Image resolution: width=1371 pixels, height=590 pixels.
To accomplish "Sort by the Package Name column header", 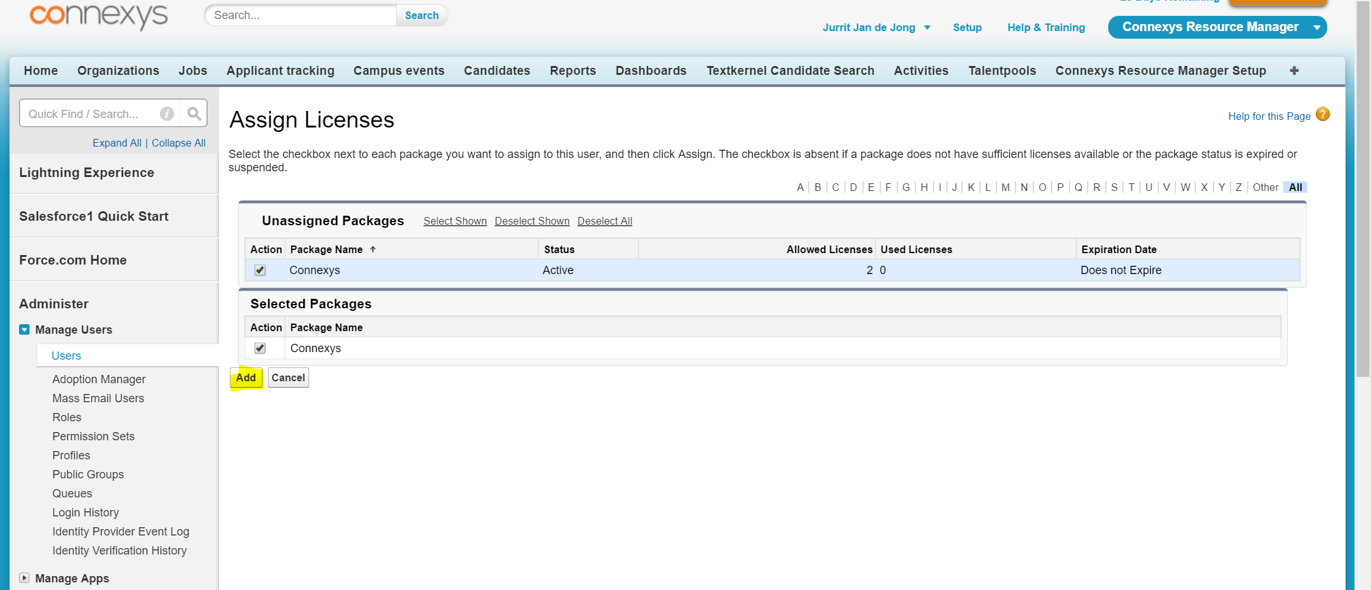I will click(x=326, y=249).
